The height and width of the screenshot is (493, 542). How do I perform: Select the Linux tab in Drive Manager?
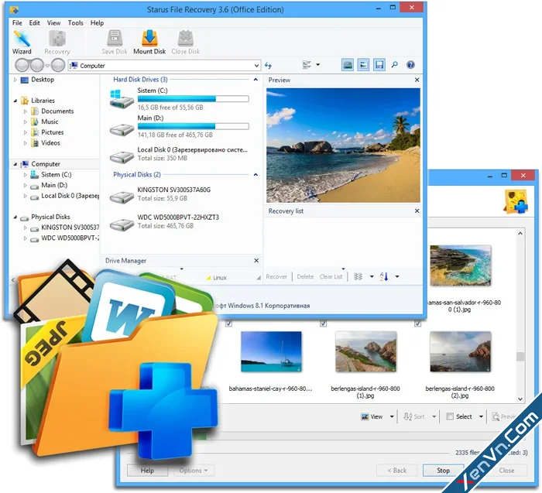(217, 277)
